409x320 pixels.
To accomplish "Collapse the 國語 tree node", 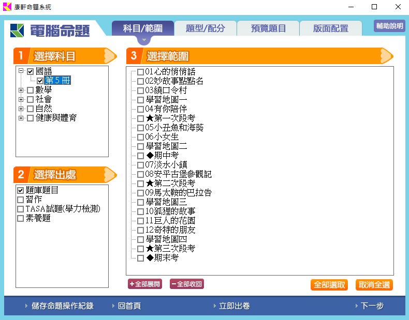I will point(21,71).
